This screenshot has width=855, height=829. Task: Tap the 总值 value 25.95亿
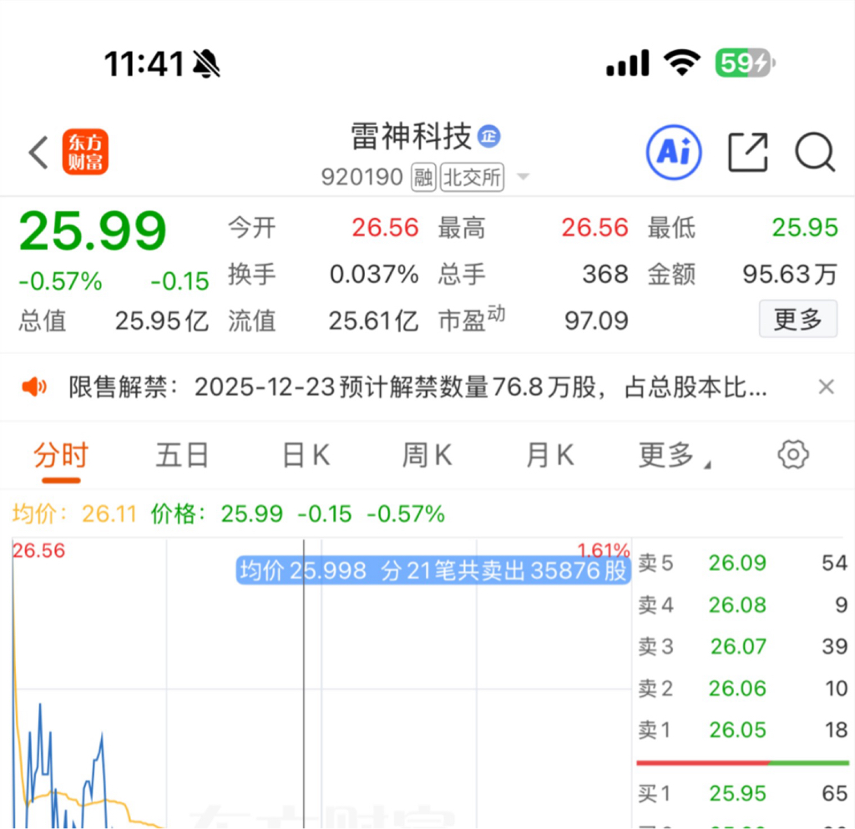162,321
